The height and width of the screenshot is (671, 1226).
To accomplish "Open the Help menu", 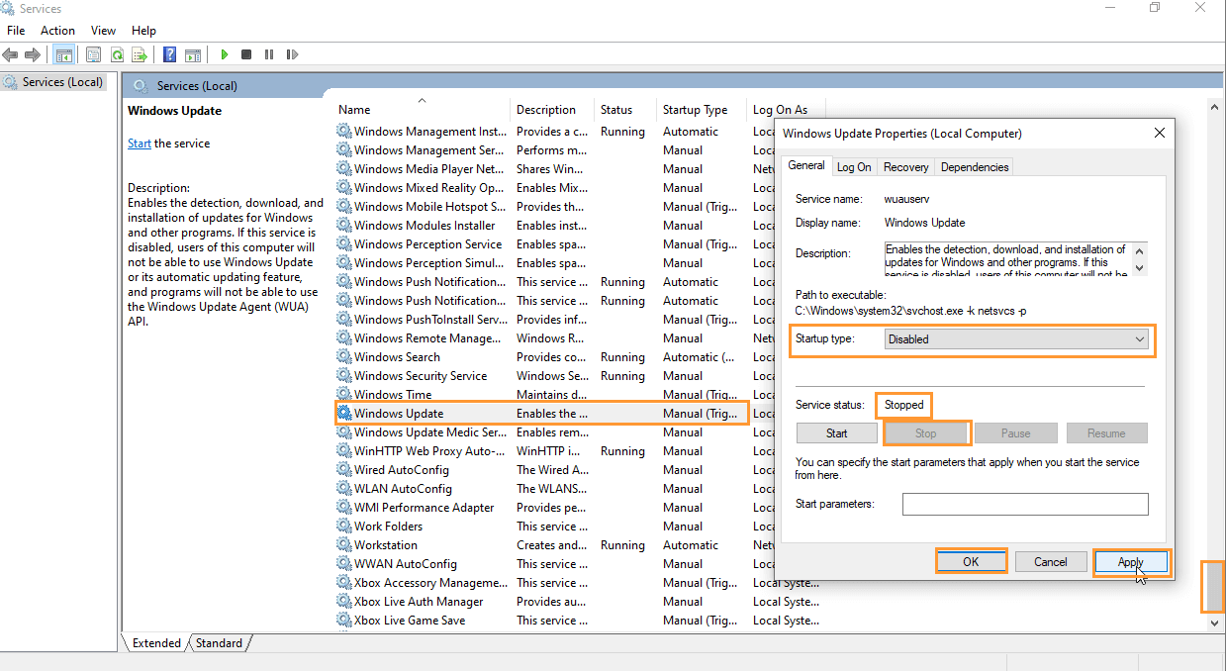I will pyautogui.click(x=143, y=31).
